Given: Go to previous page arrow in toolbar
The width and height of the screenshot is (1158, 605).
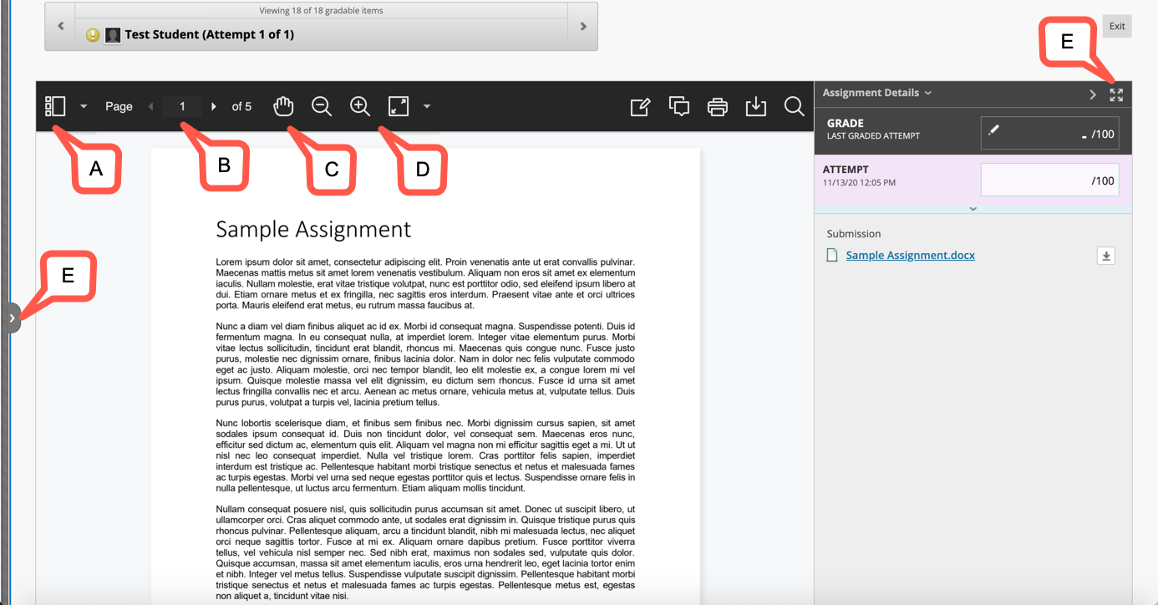Looking at the screenshot, I should point(151,106).
